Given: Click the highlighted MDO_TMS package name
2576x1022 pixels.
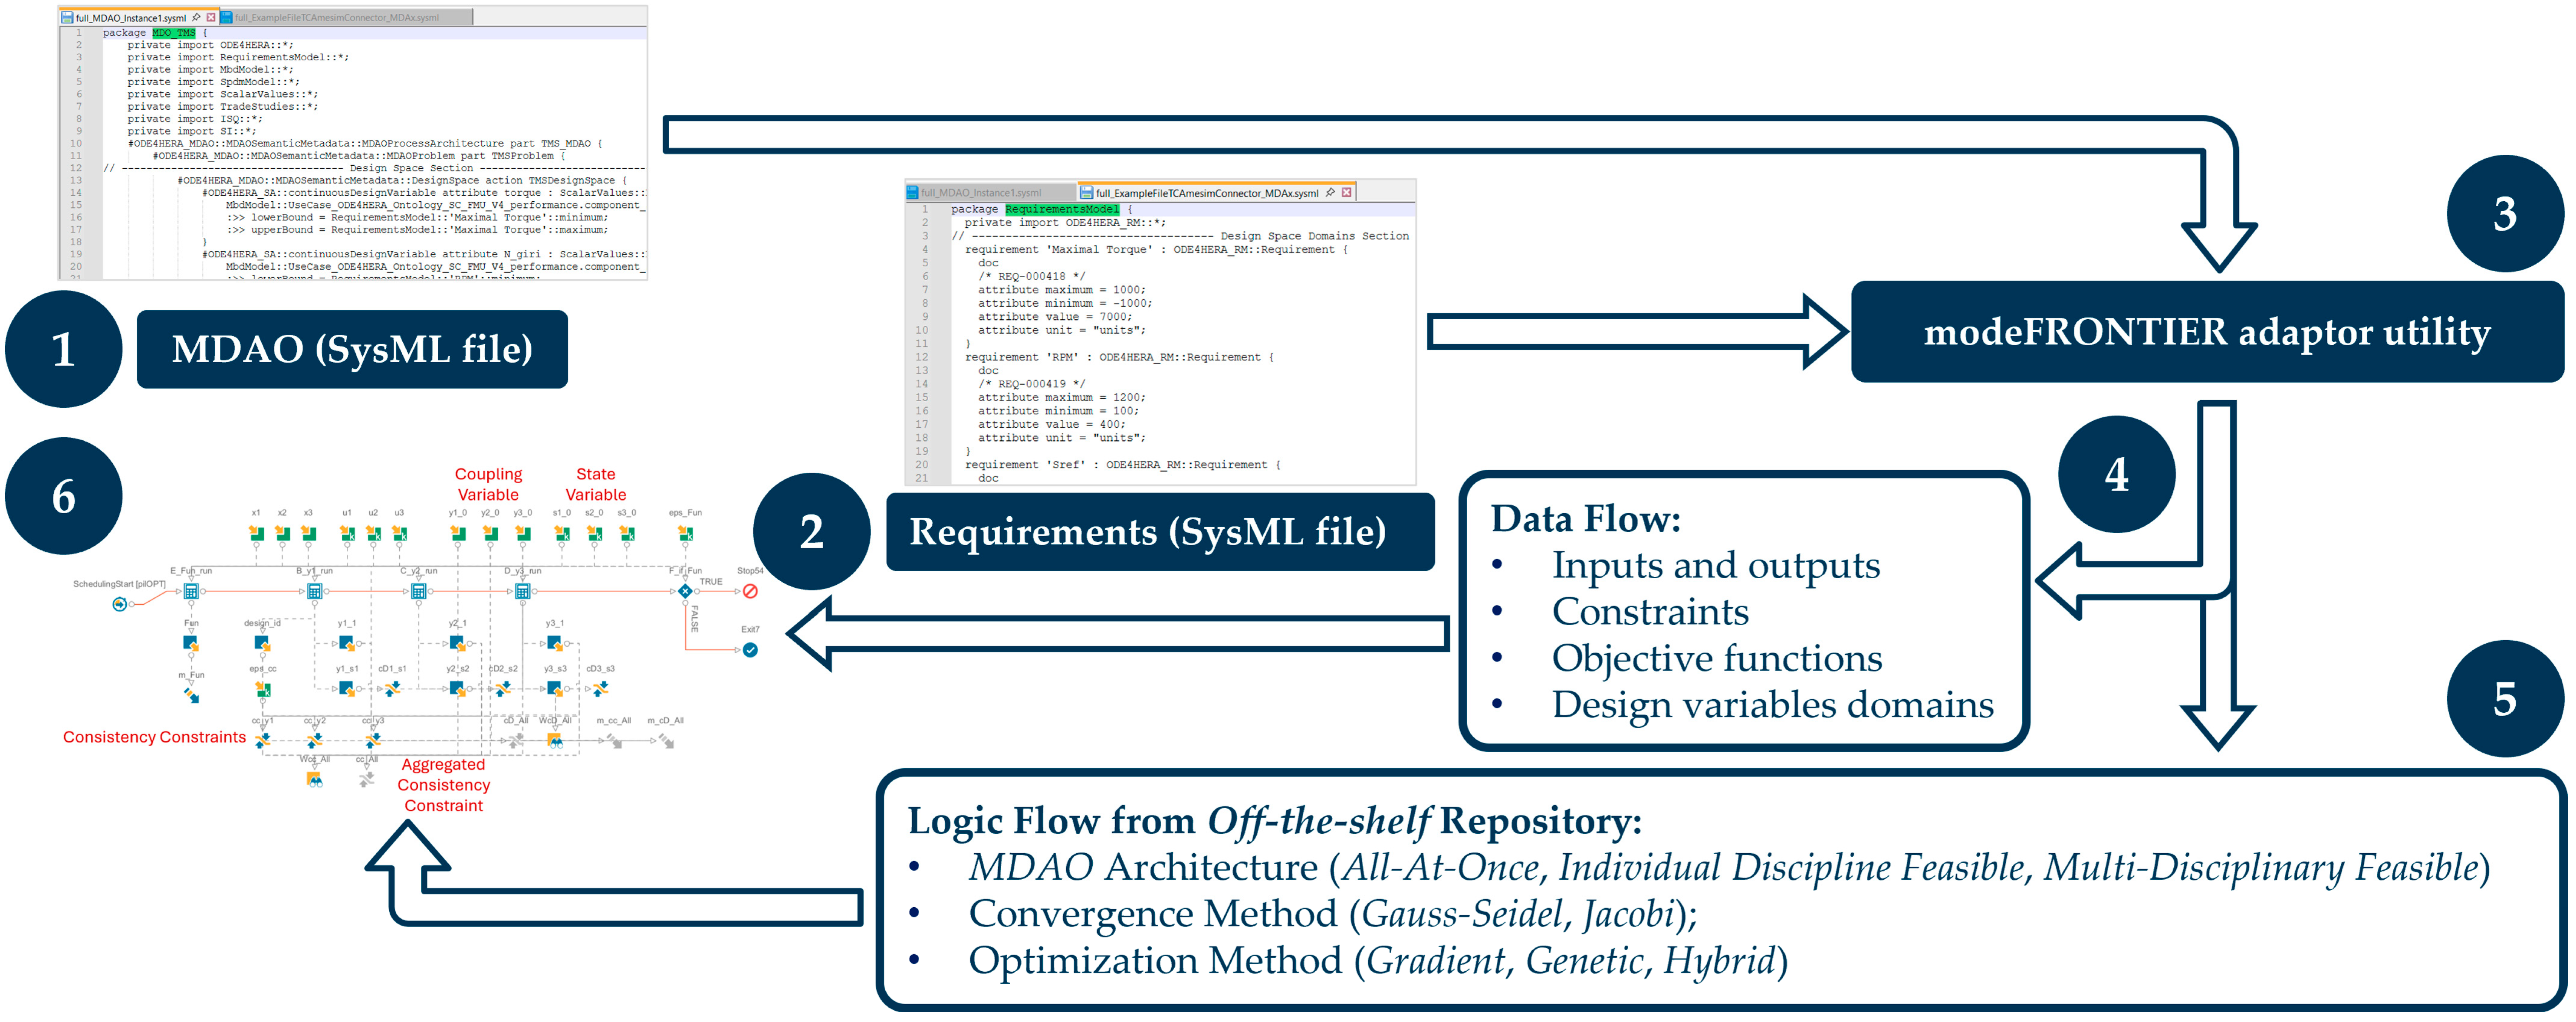Looking at the screenshot, I should 174,33.
